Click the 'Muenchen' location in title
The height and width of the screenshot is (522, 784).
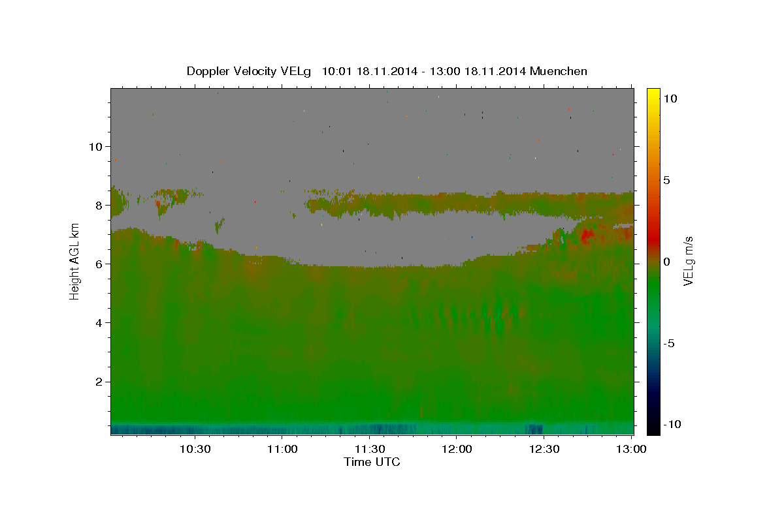[x=559, y=71]
